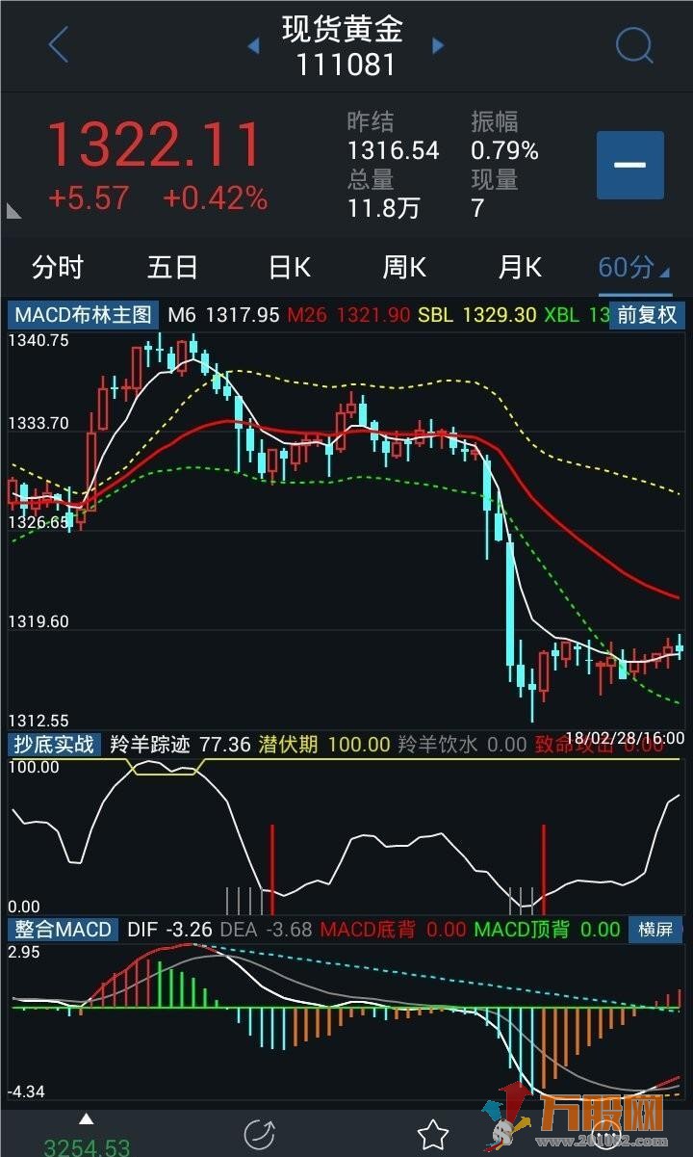Open the MACD布林主图 indicator selector
Viewport: 693px width, 1157px height.
[x=84, y=314]
